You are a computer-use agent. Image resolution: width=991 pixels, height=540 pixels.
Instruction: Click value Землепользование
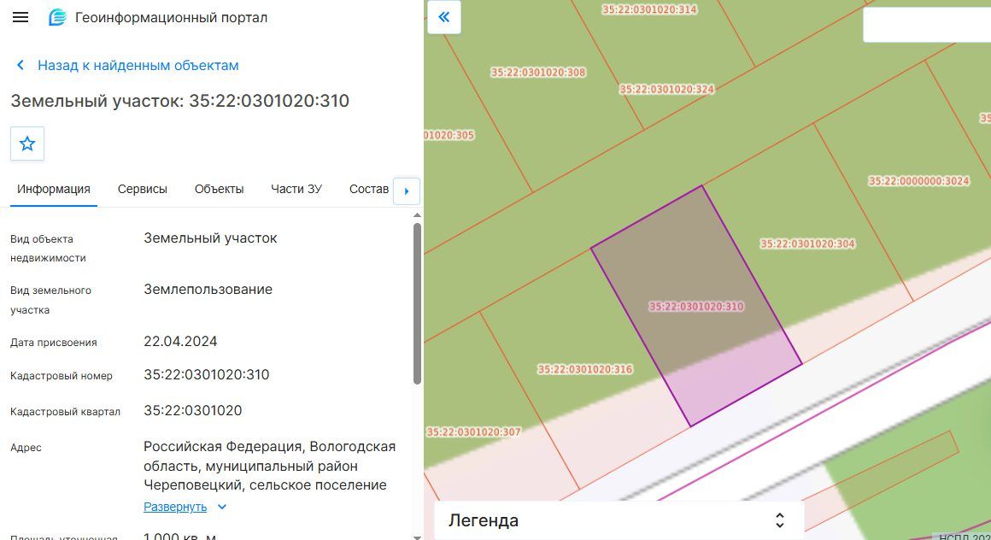tap(208, 289)
